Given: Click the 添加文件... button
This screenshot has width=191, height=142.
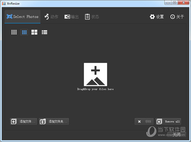Looking at the screenshot, I should tap(23, 121).
